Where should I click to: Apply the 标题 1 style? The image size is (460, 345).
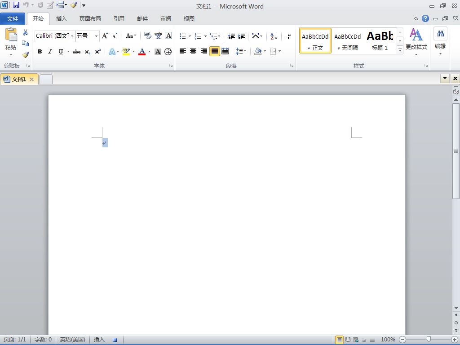pos(380,41)
